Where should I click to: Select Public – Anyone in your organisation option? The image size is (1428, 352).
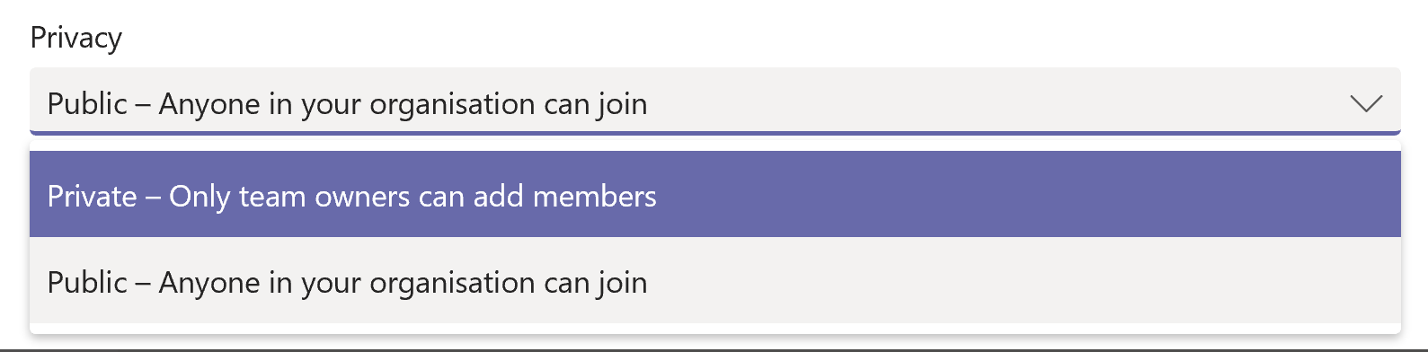click(x=715, y=280)
